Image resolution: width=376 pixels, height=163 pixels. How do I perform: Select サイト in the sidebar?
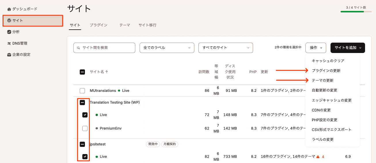[x=33, y=21]
